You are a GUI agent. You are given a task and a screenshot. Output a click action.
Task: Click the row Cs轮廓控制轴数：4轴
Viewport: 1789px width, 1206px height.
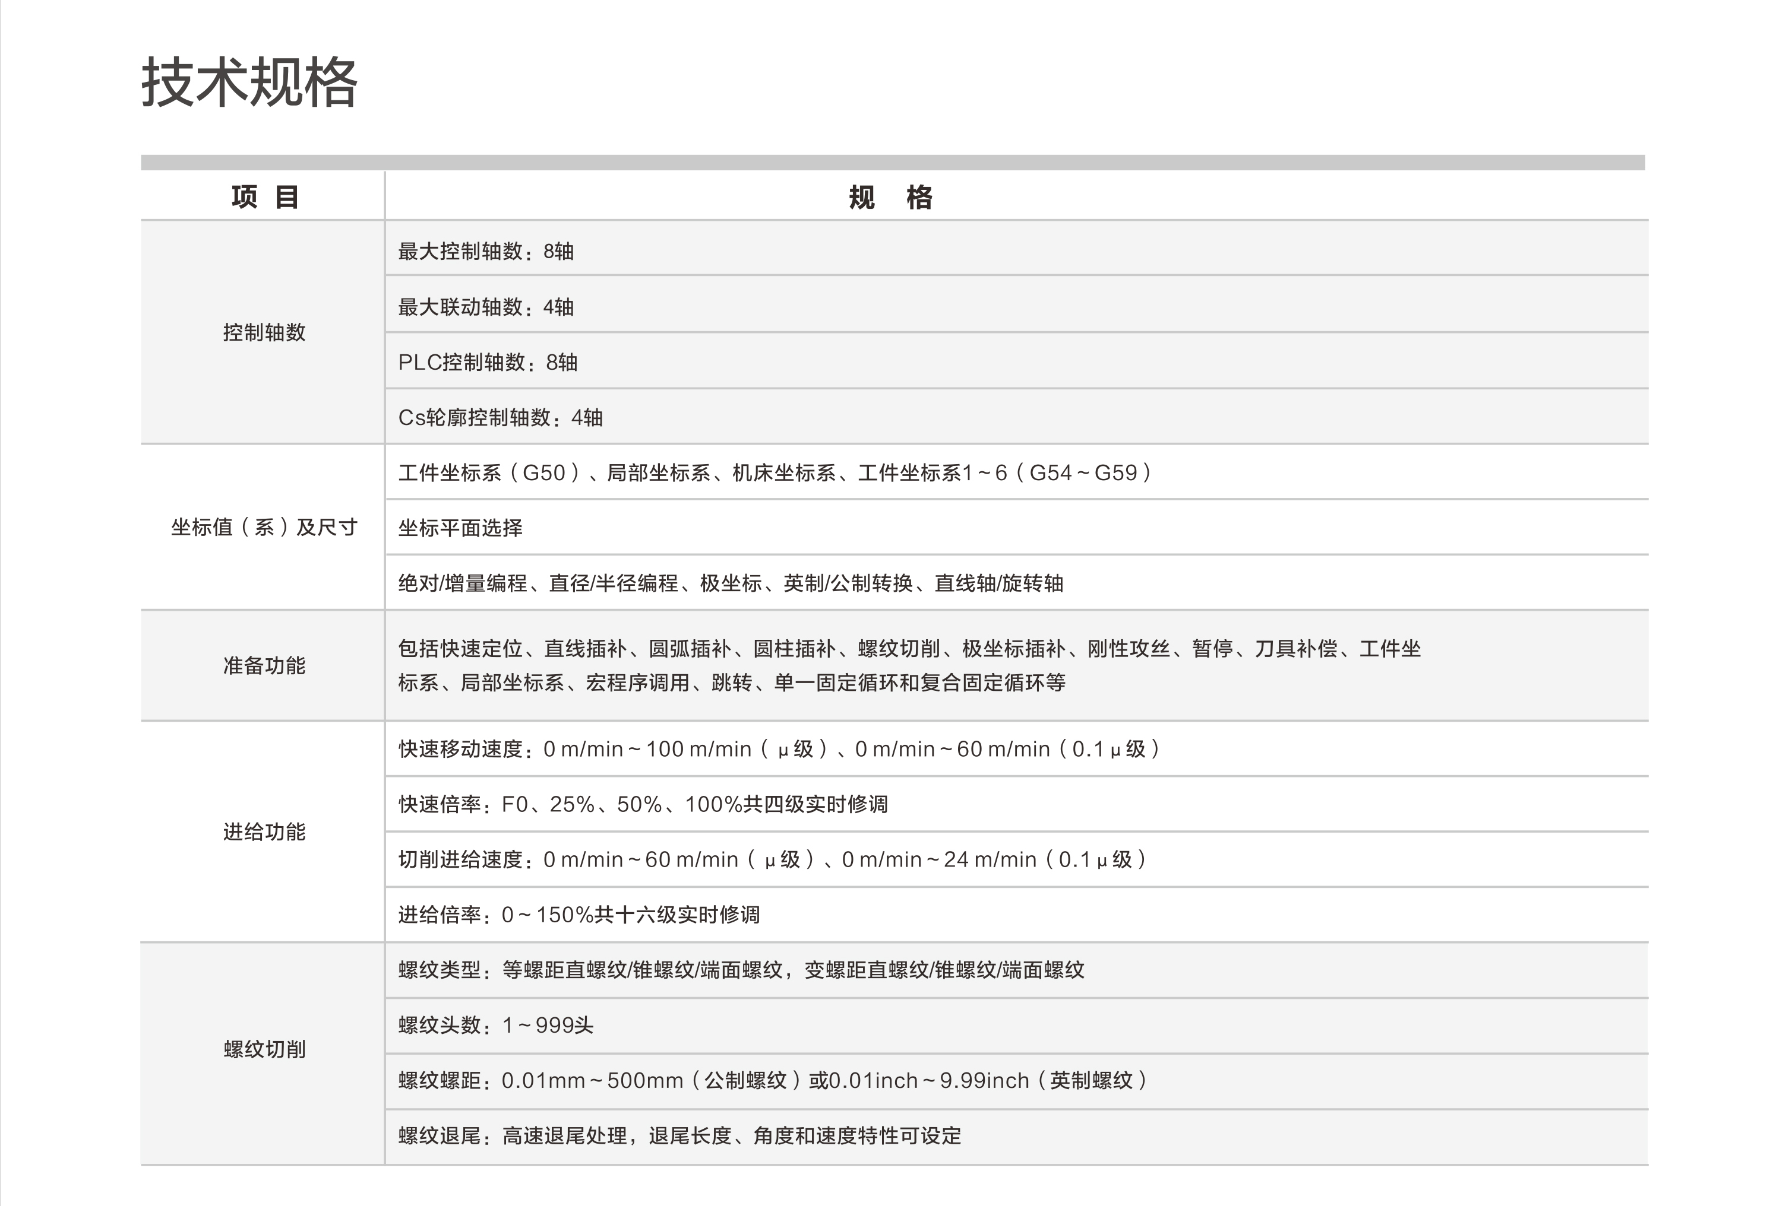coord(1016,417)
